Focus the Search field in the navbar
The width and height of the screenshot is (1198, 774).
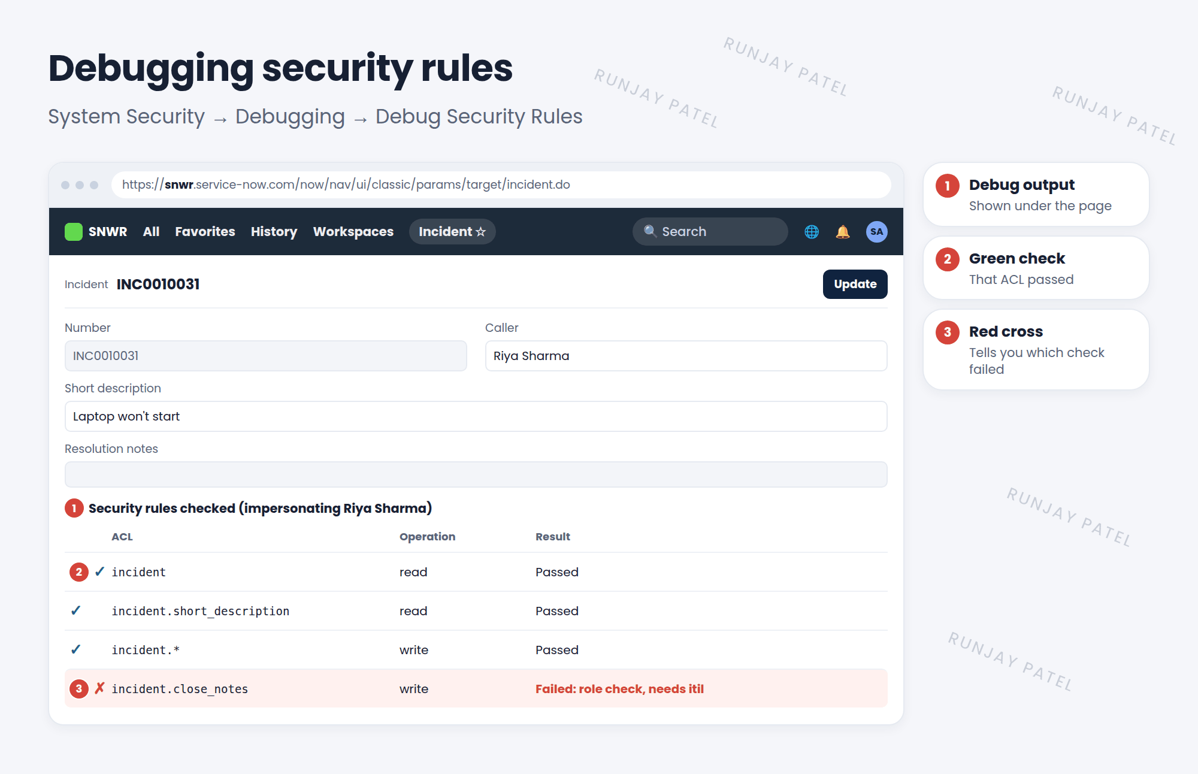(x=710, y=232)
